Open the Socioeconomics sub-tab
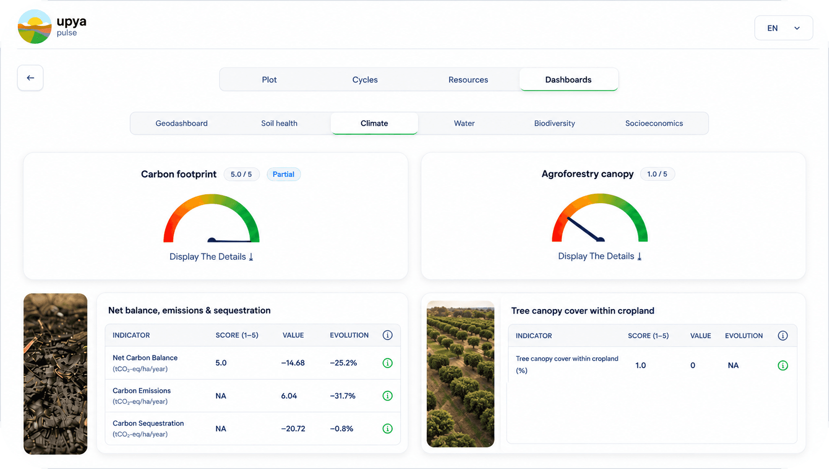Viewport: 829px width, 469px height. point(654,123)
